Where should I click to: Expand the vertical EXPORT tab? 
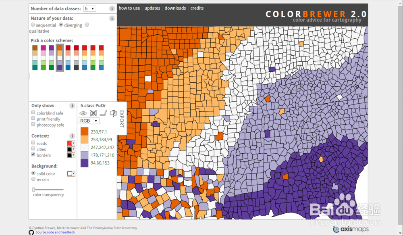tap(122, 119)
